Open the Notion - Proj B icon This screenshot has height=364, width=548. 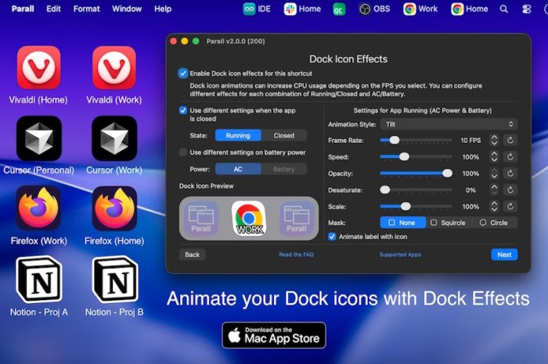coord(114,279)
